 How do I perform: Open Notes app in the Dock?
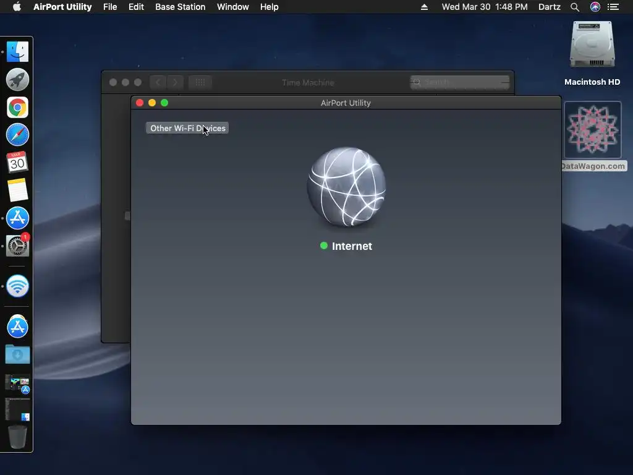click(17, 190)
